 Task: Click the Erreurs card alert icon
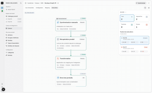147,25
